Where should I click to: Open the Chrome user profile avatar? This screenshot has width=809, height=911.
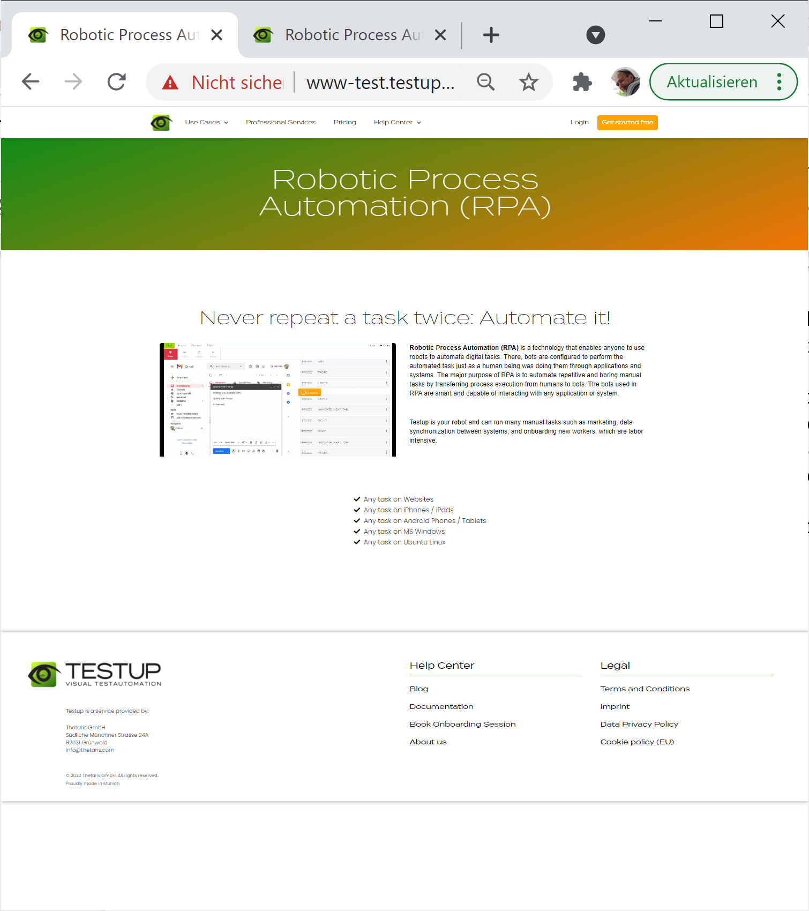(x=625, y=82)
